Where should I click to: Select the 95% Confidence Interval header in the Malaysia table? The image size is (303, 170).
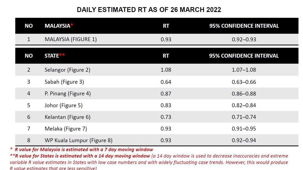click(244, 26)
